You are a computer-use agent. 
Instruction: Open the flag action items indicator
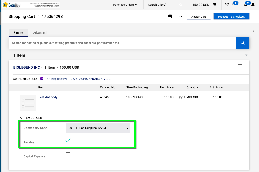click(233, 4)
